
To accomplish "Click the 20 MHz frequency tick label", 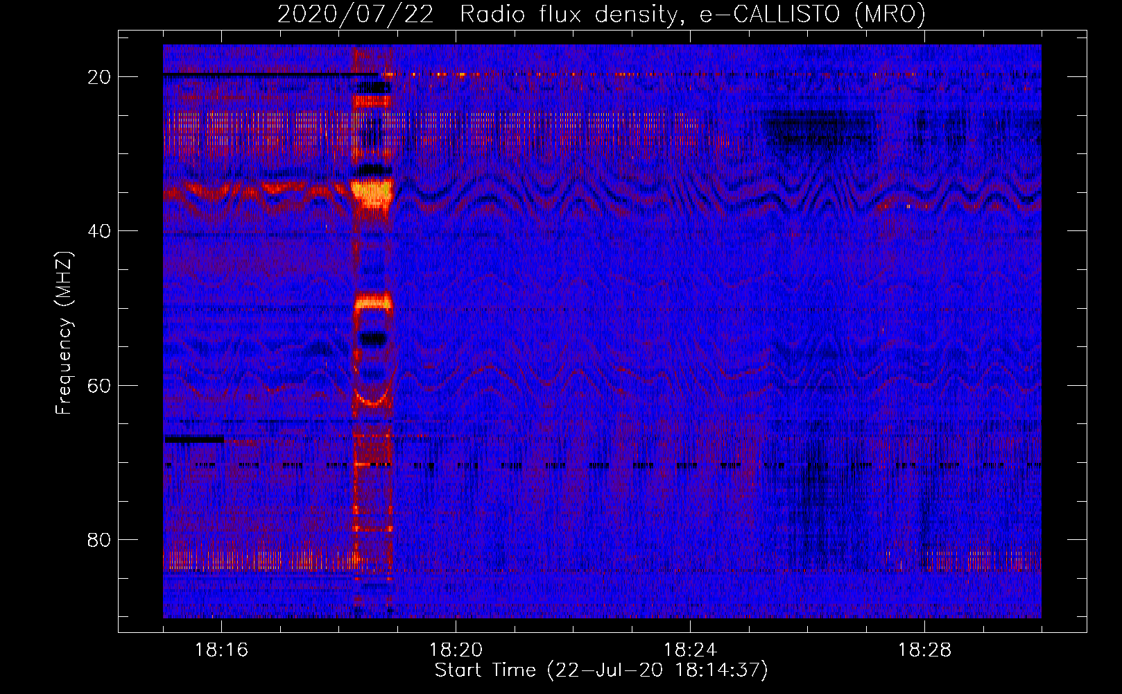I will point(99,77).
